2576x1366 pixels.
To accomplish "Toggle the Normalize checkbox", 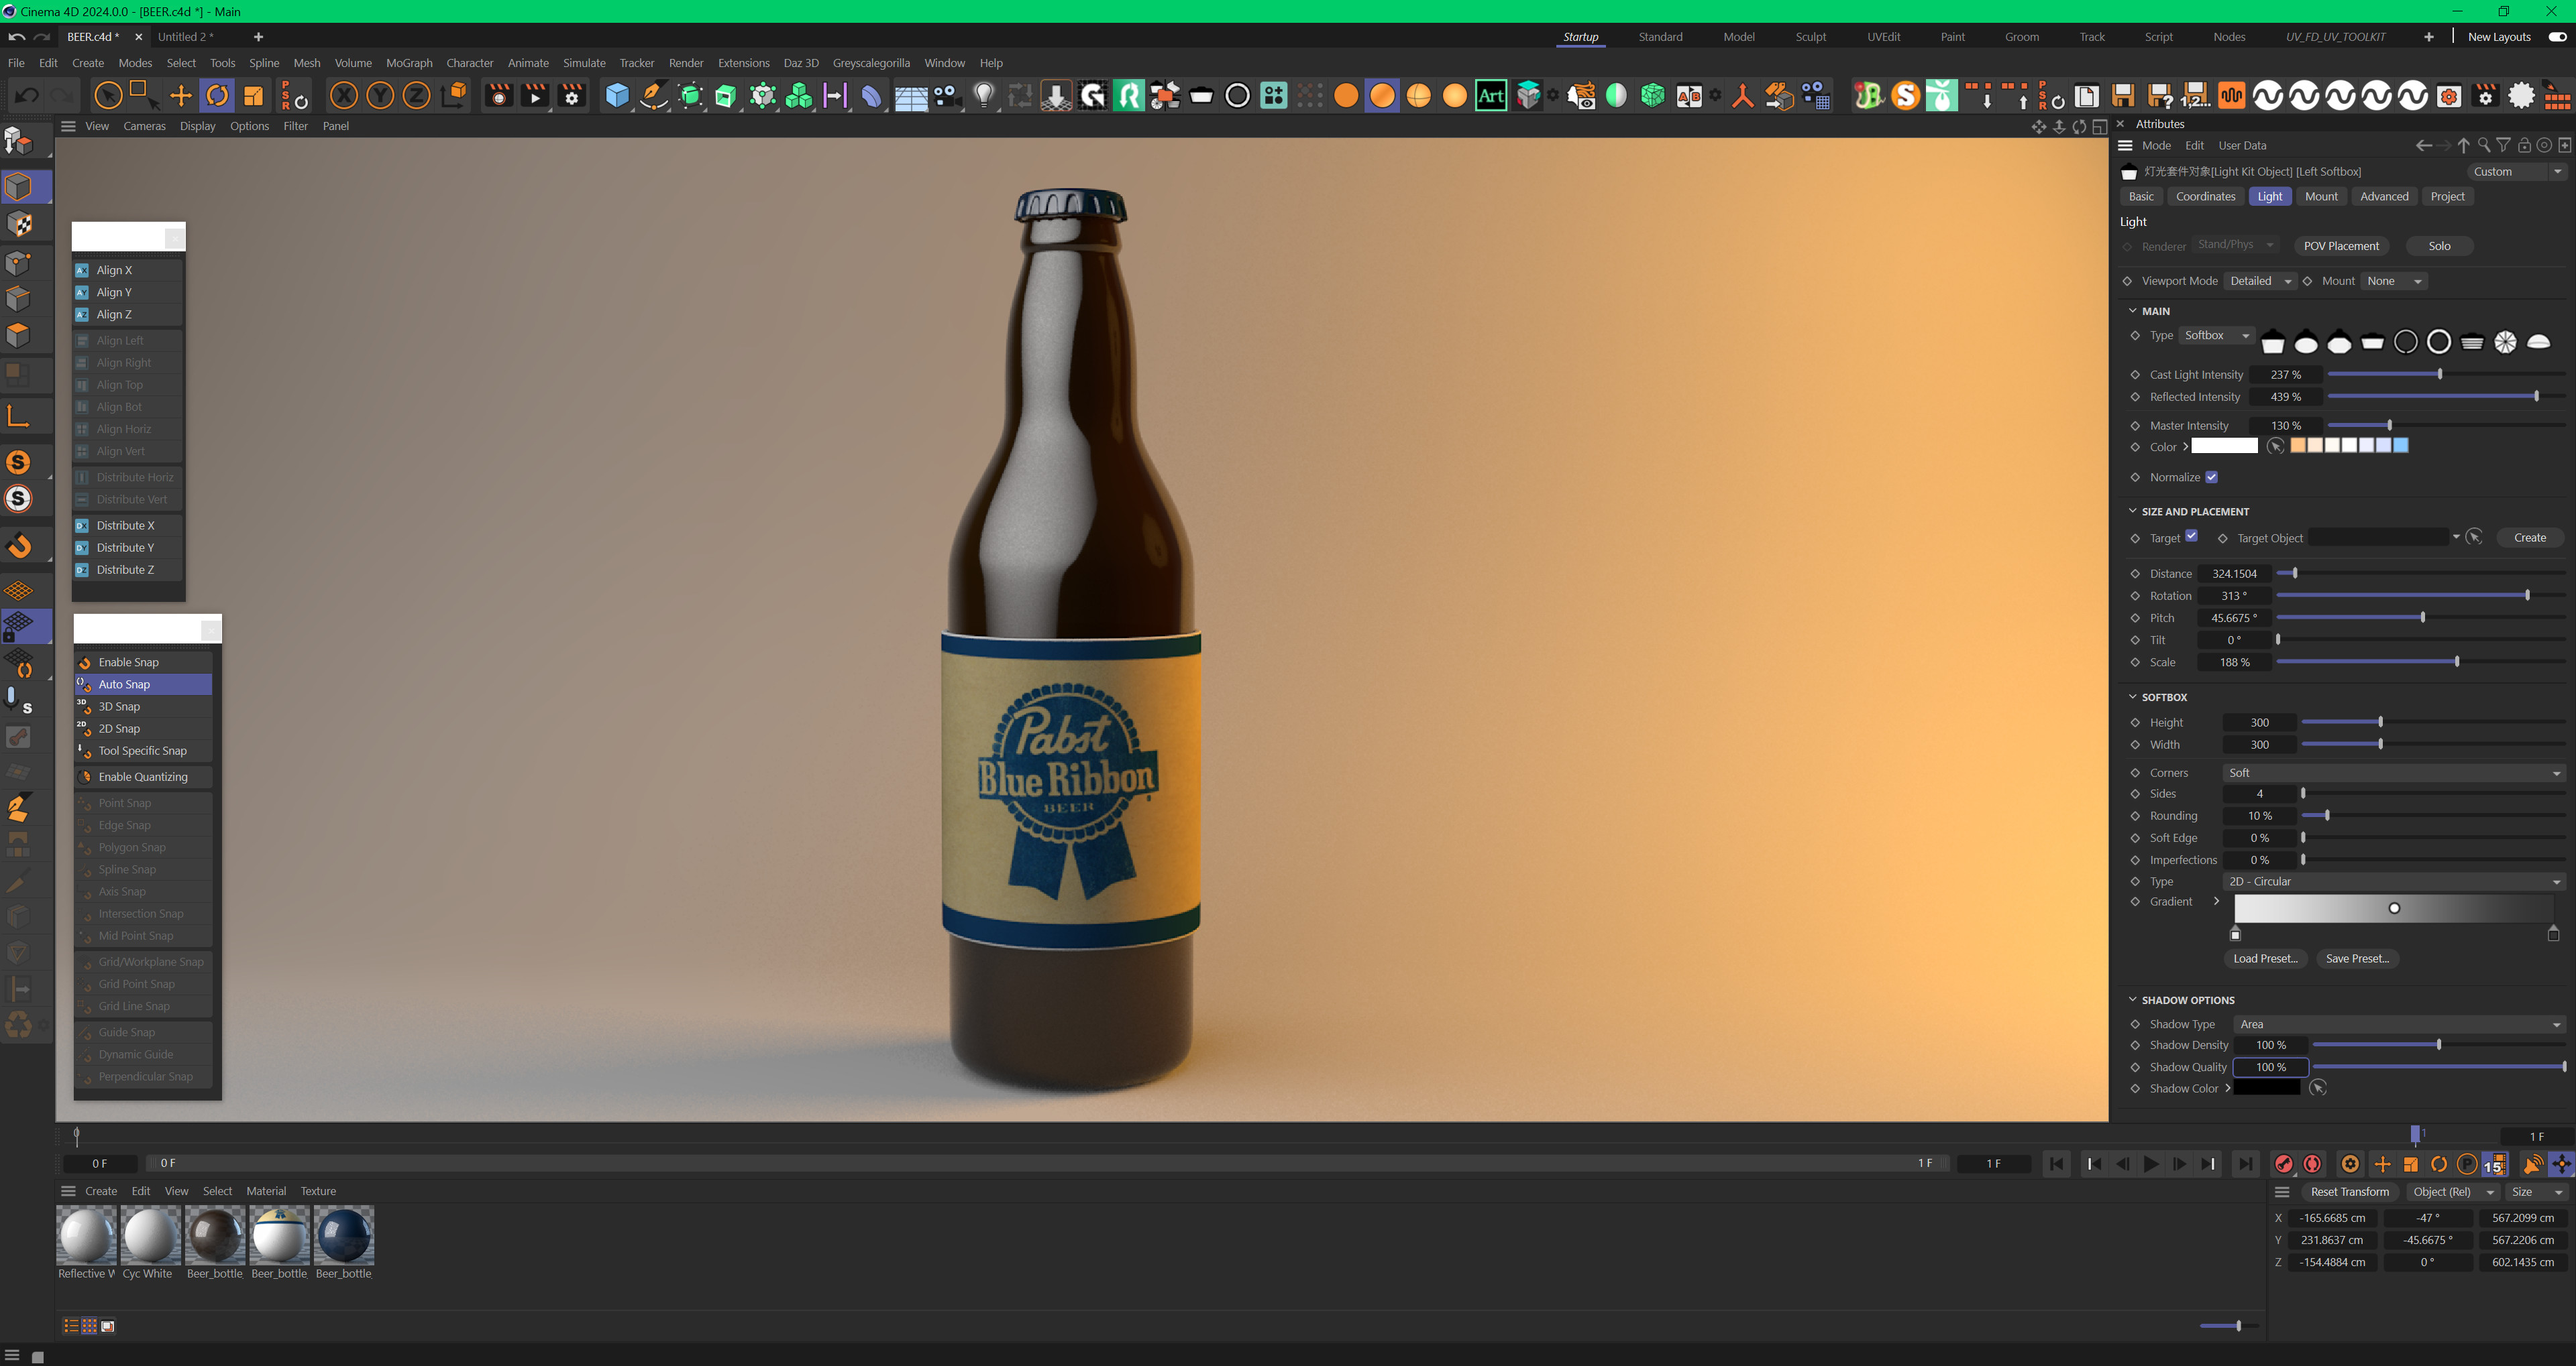I will pyautogui.click(x=2211, y=477).
